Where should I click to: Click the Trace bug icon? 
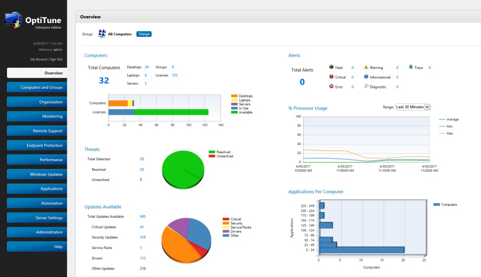pos(411,67)
